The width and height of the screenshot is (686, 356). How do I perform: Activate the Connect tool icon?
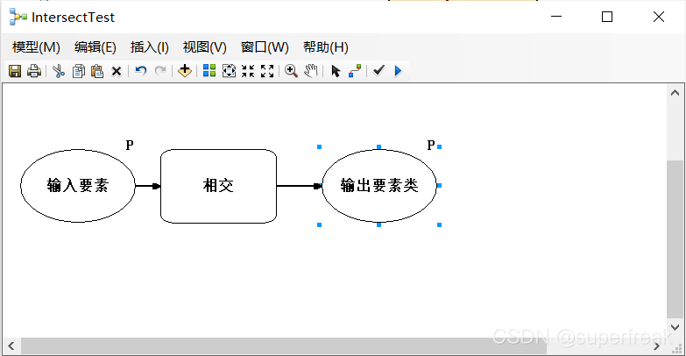click(x=355, y=71)
